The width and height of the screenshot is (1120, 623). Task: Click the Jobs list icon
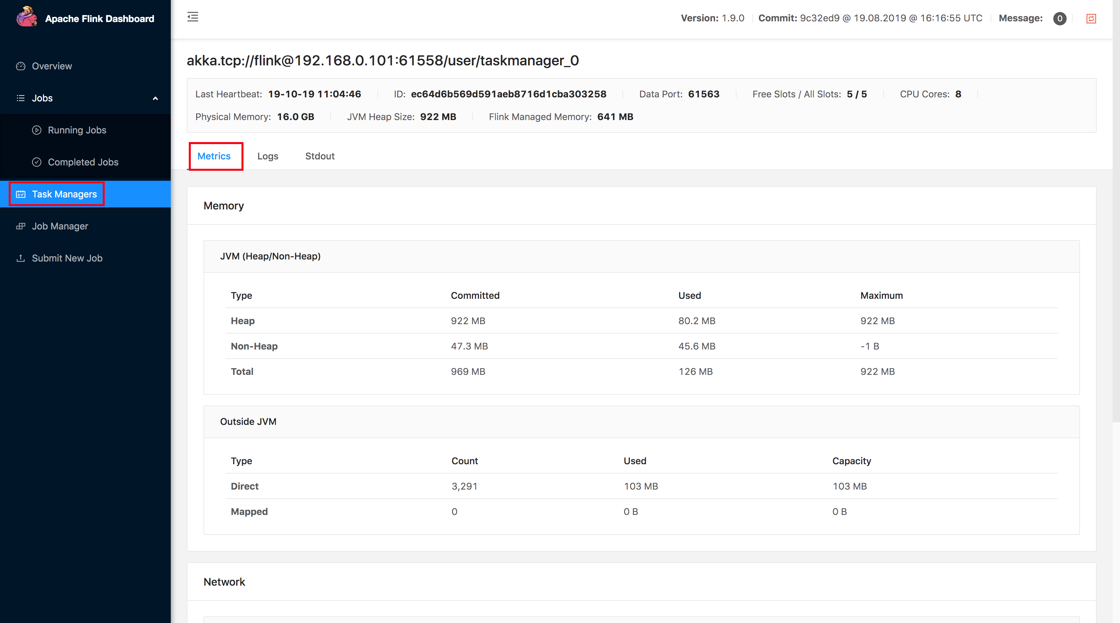click(20, 98)
